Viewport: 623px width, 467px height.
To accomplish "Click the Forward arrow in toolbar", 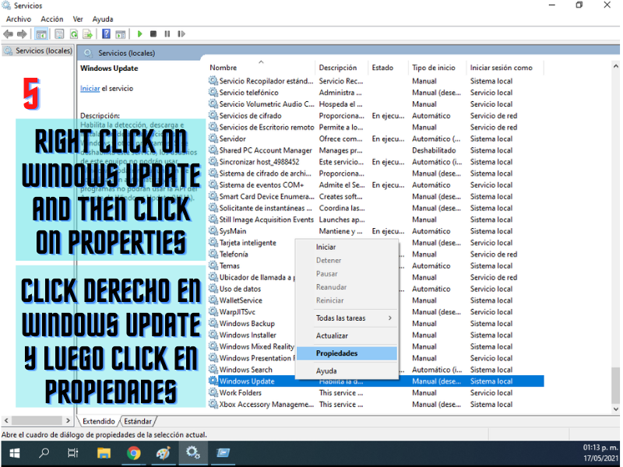I will click(x=22, y=34).
